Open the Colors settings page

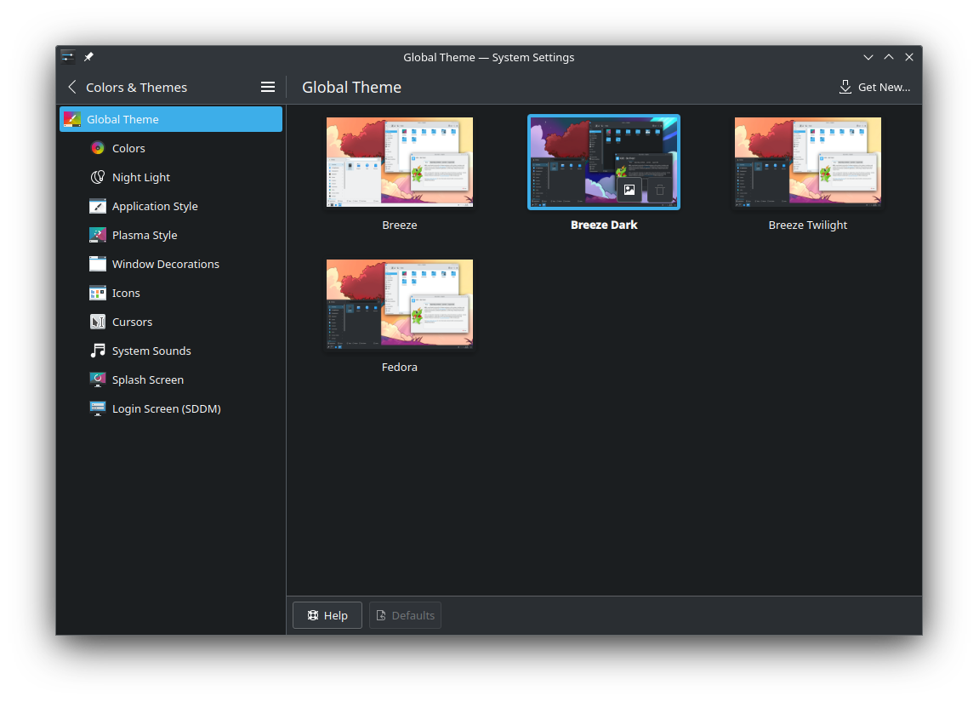click(171, 148)
